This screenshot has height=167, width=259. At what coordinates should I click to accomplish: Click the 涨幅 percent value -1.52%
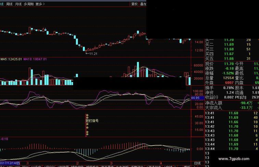point(229,73)
